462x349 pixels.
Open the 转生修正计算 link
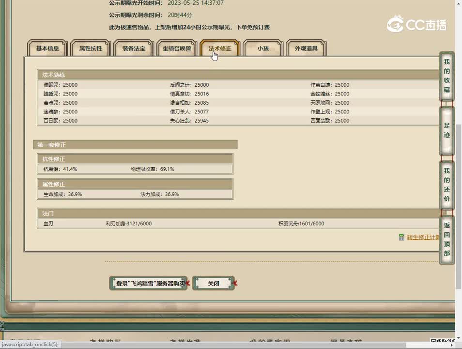(x=422, y=237)
